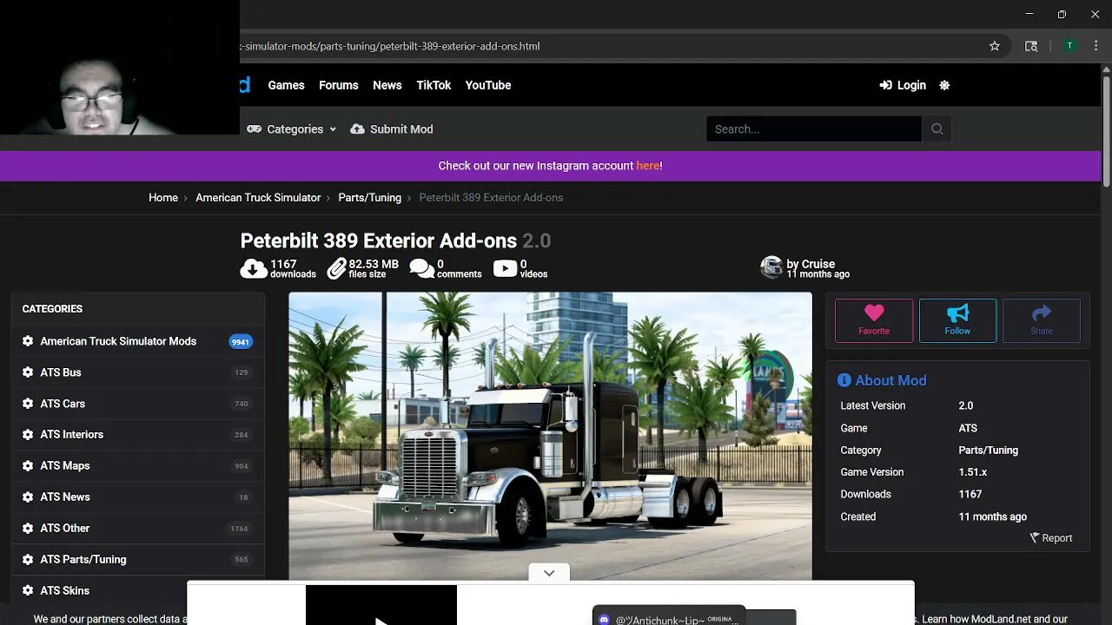Follow this mod with megaphone button
The width and height of the screenshot is (1112, 625).
(957, 320)
